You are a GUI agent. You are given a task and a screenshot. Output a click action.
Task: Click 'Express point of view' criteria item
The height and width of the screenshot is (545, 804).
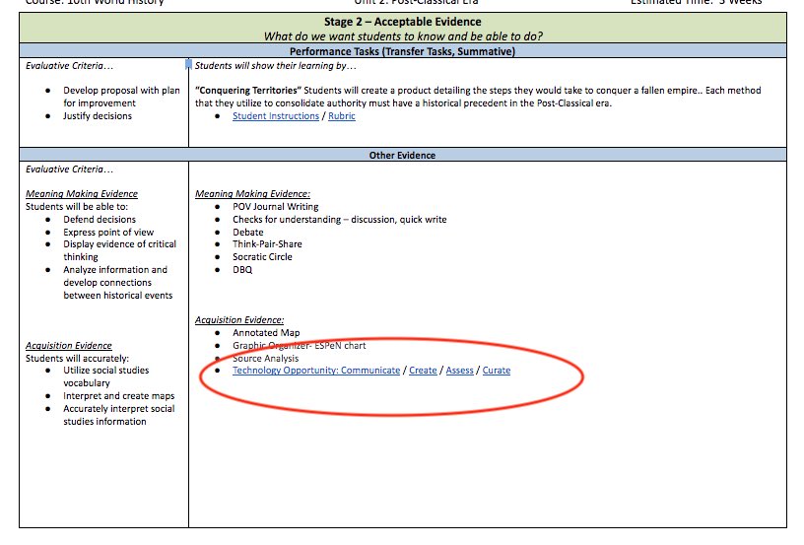coord(108,232)
